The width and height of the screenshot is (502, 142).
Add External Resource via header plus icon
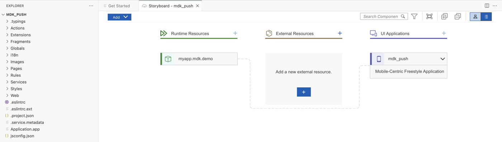(340, 33)
